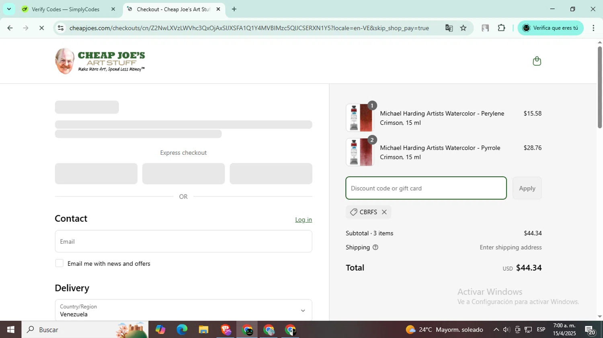
Task: Click the Verifica que eres tú profile button
Action: pyautogui.click(x=550, y=28)
